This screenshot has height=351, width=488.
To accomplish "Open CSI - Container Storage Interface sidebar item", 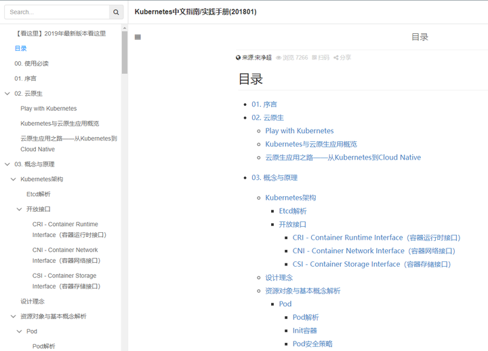I will pyautogui.click(x=66, y=281).
